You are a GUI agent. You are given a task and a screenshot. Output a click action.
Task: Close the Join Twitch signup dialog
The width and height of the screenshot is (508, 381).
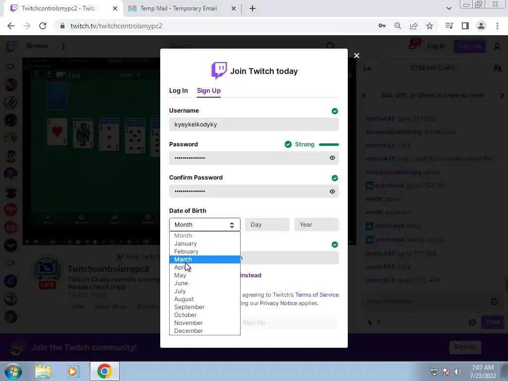click(356, 56)
